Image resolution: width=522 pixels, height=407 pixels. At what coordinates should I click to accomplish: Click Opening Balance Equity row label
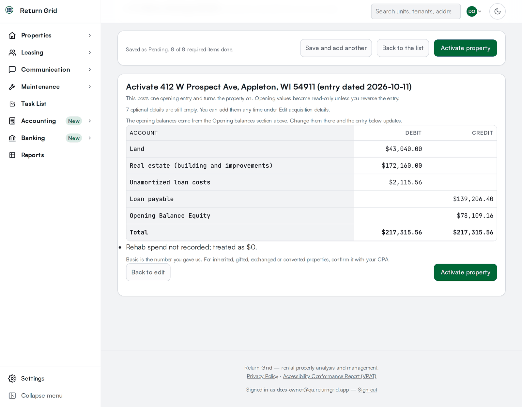point(170,216)
